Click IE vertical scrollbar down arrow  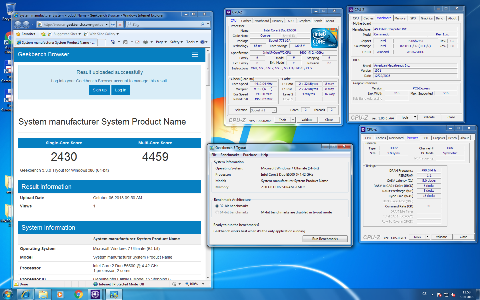click(208, 277)
